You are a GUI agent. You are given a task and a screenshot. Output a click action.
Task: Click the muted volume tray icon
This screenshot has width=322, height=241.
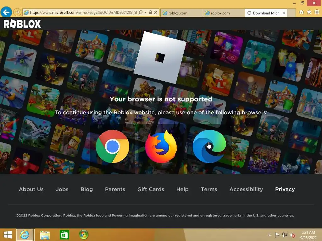click(x=292, y=235)
